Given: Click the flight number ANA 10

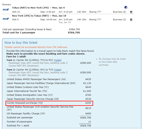Looking at the screenshot, I should [16, 12].
